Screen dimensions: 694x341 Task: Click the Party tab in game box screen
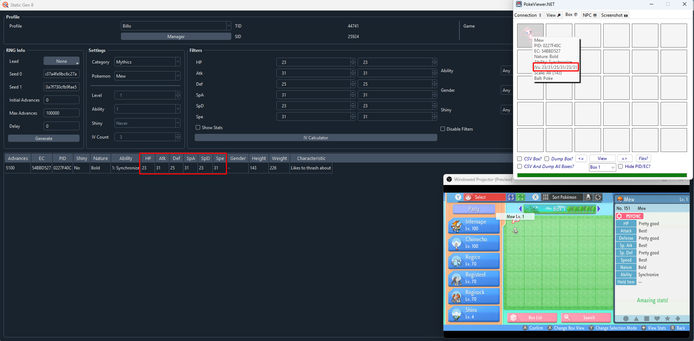474,209
